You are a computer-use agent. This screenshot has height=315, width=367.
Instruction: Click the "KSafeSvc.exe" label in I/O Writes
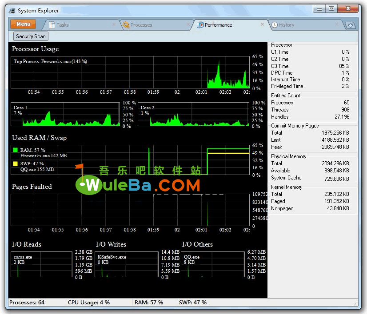click(112, 257)
